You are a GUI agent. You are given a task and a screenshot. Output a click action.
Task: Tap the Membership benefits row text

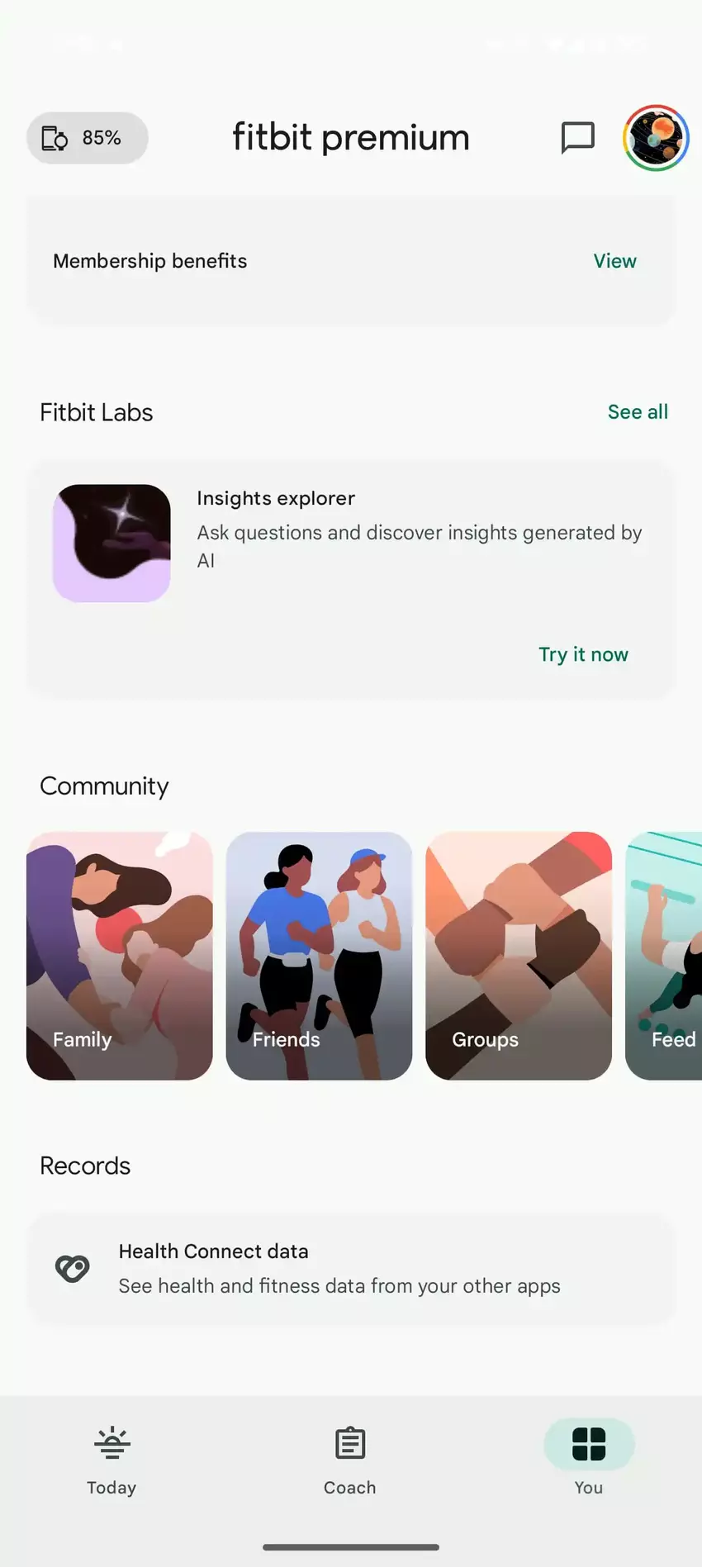[x=150, y=261]
